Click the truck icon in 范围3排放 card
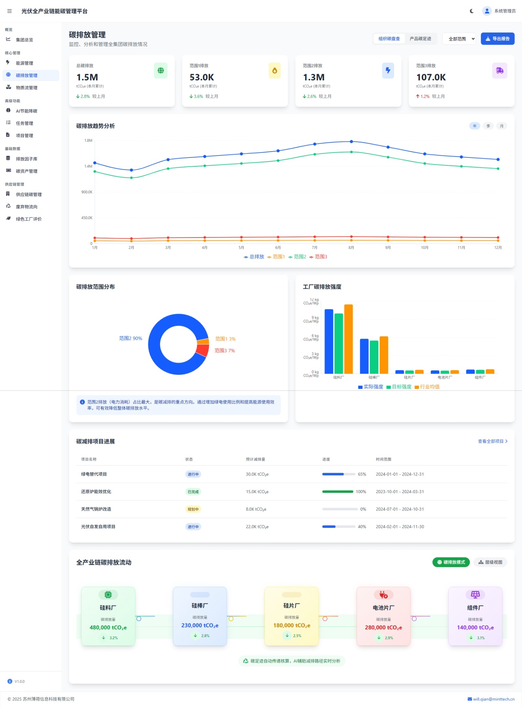The image size is (522, 707). (x=499, y=71)
